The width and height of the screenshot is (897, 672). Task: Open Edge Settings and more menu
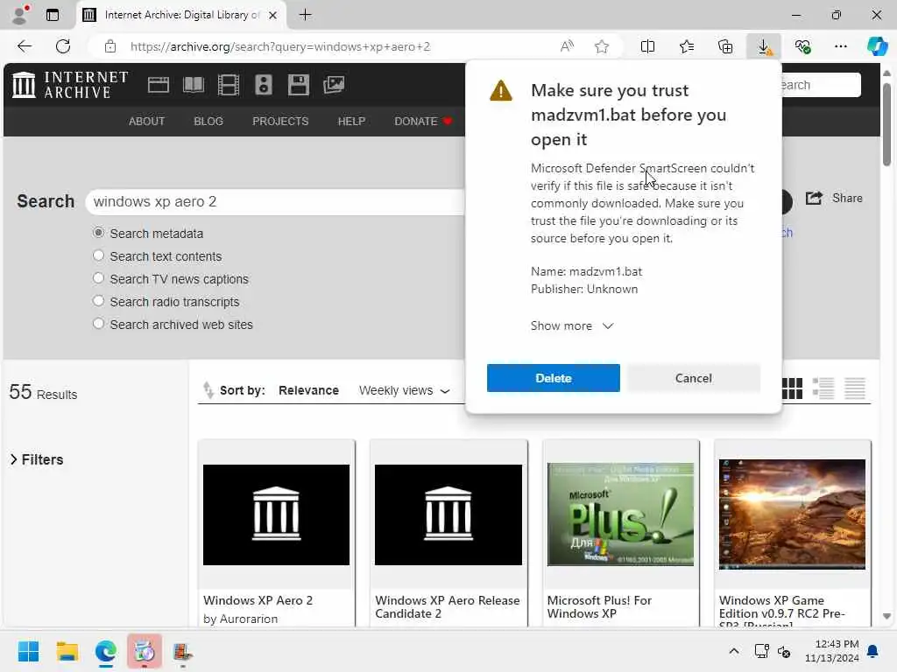click(x=840, y=46)
